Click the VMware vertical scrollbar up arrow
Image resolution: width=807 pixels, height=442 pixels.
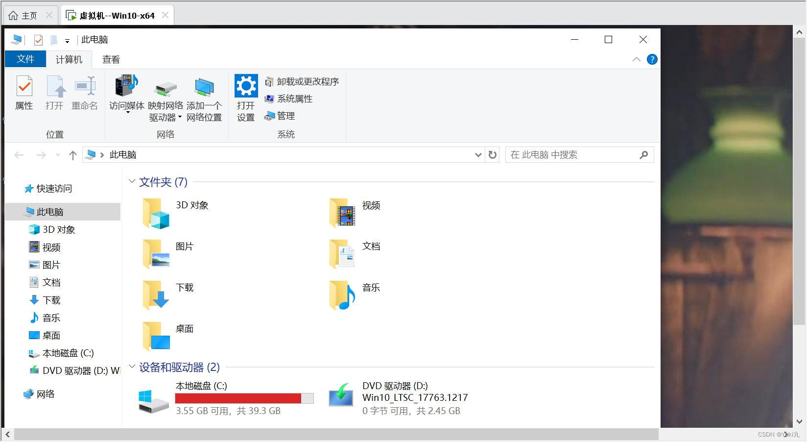(x=799, y=32)
